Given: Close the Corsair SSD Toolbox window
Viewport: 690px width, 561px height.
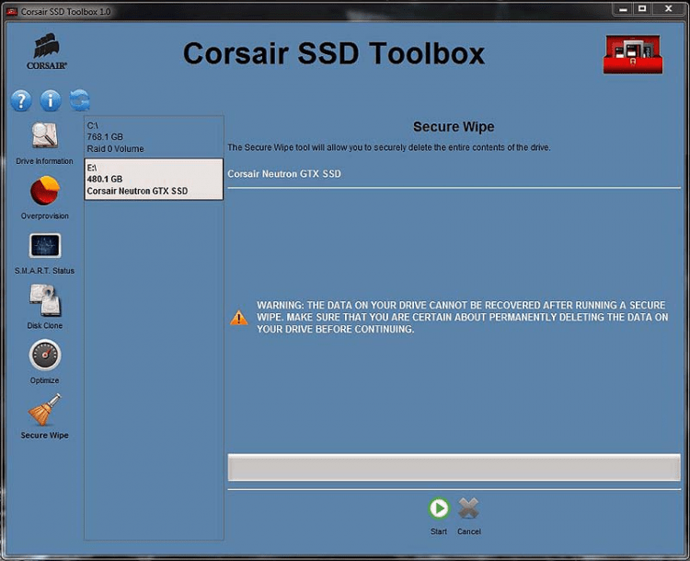Looking at the screenshot, I should [x=670, y=9].
